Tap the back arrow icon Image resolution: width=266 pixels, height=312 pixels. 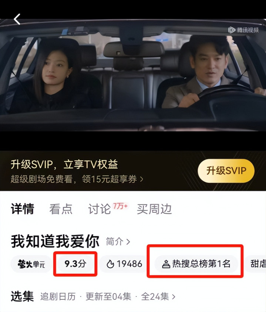tap(17, 19)
